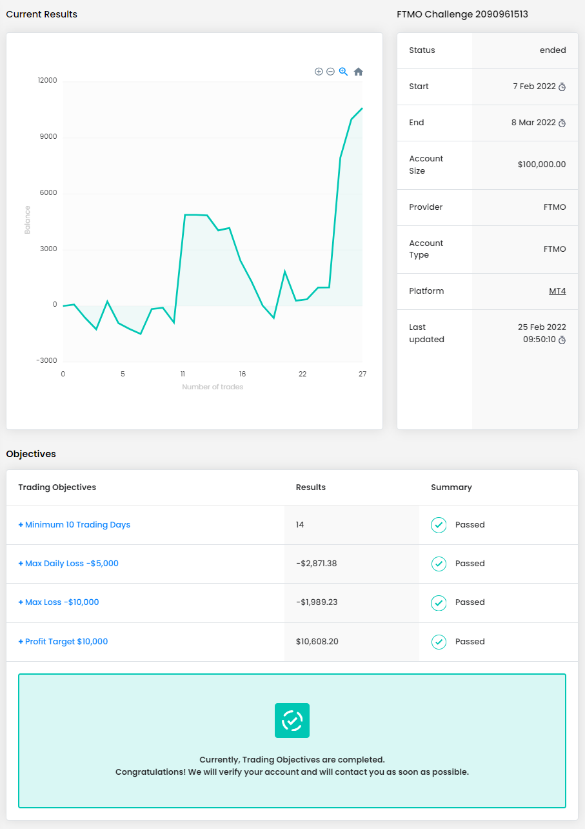Click Passed checkmark for Max Daily Loss
This screenshot has height=829, width=585.
(x=439, y=564)
